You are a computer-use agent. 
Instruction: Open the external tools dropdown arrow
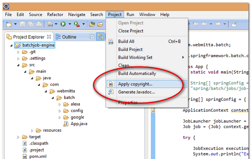pos(84,24)
